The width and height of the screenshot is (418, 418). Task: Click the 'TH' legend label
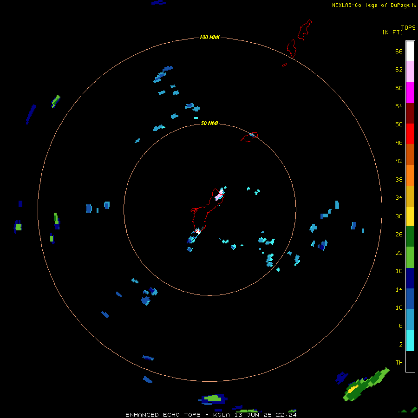tap(399, 362)
